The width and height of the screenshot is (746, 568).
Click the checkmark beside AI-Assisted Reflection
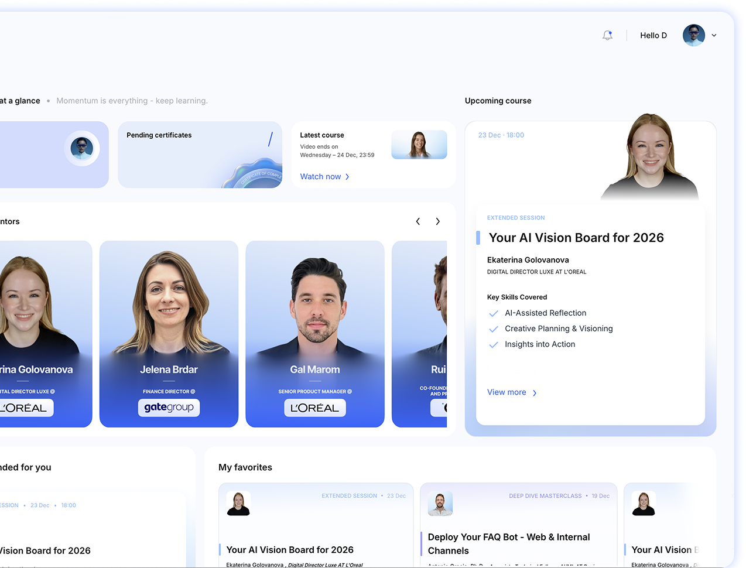(x=493, y=313)
